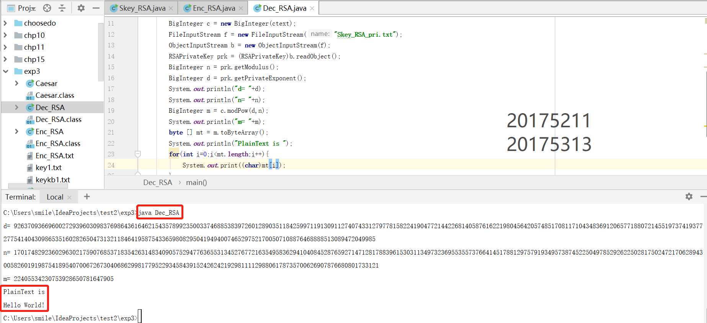This screenshot has width=707, height=323.
Task: Expand the Enc_RSA class node
Action: (16, 131)
